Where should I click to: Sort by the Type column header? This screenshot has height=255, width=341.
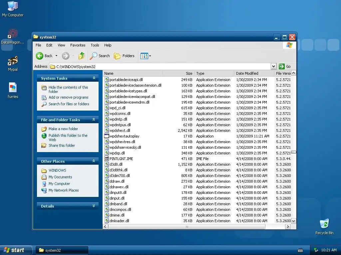(x=214, y=73)
